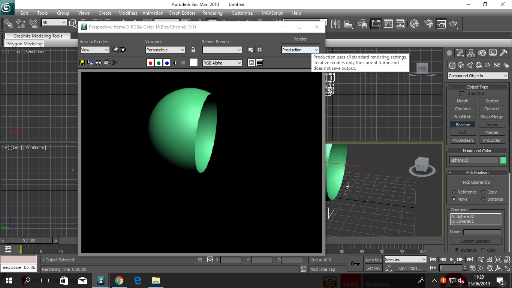The width and height of the screenshot is (512, 288).
Task: Copy the rendered image to clipboard
Action: [x=90, y=63]
